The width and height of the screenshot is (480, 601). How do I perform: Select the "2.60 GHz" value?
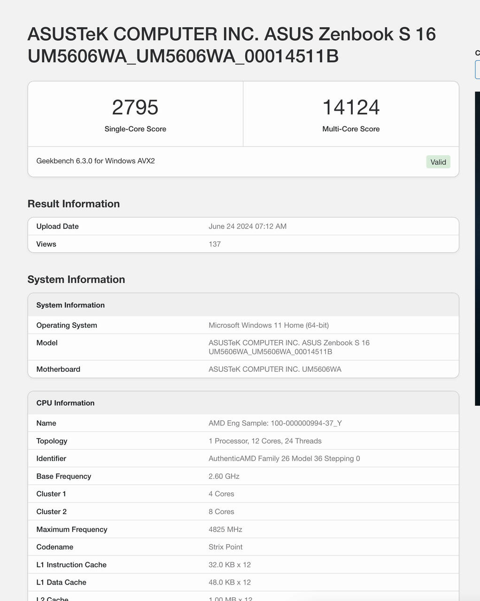click(224, 477)
